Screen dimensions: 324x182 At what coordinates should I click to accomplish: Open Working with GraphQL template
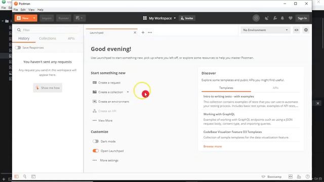point(219,114)
